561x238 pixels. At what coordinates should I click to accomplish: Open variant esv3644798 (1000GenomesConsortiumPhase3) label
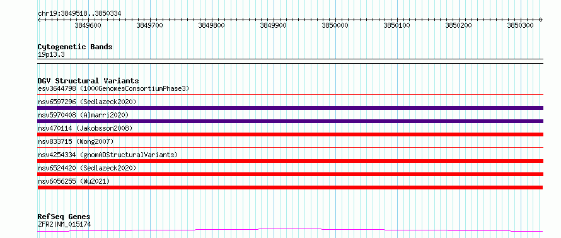click(x=113, y=88)
